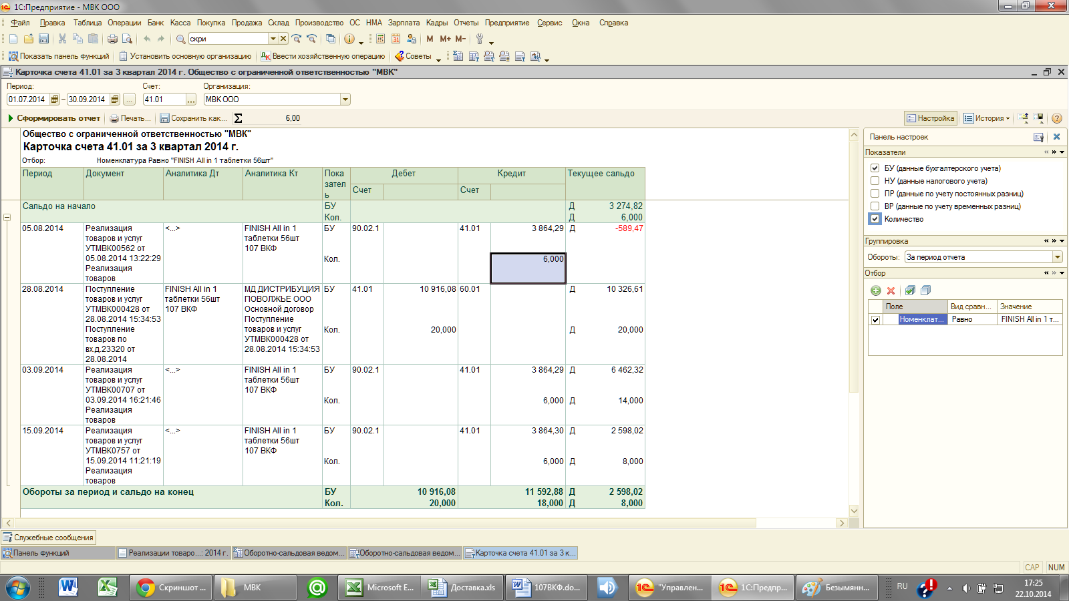Click the printer icon in the main toolbar
1069x601 pixels.
coord(112,39)
